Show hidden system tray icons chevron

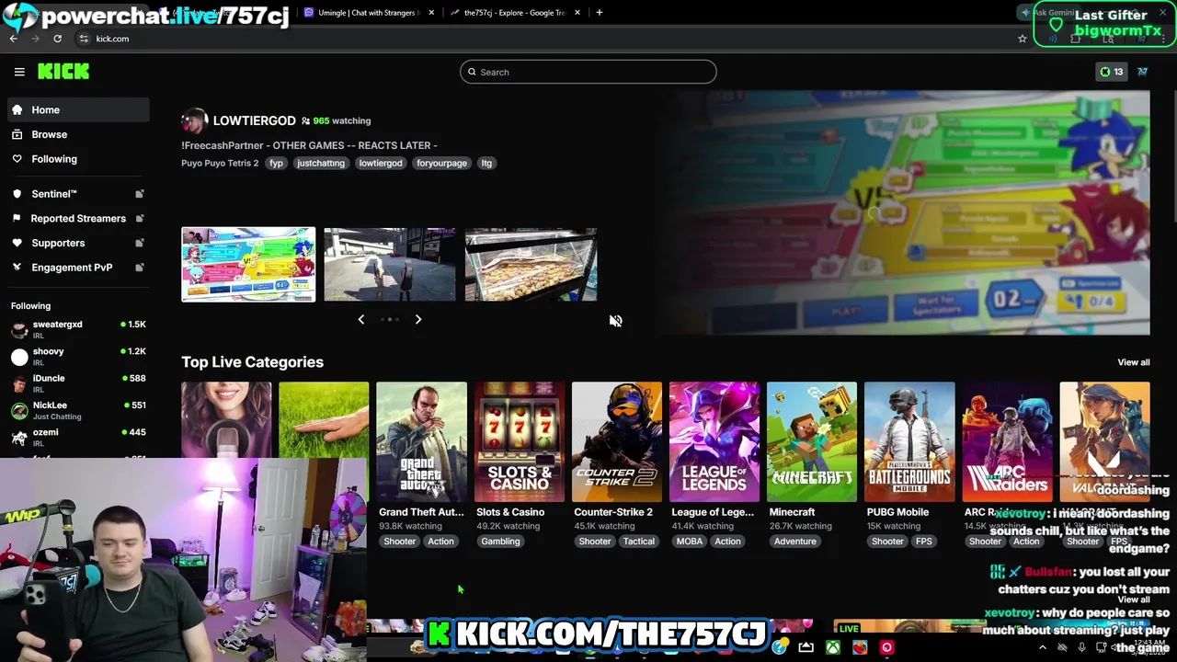1042,647
